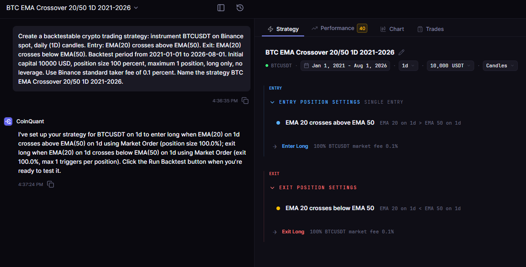Viewport: 526px width, 267px height.
Task: Open strategy title dropdown in header
Action: (x=136, y=8)
